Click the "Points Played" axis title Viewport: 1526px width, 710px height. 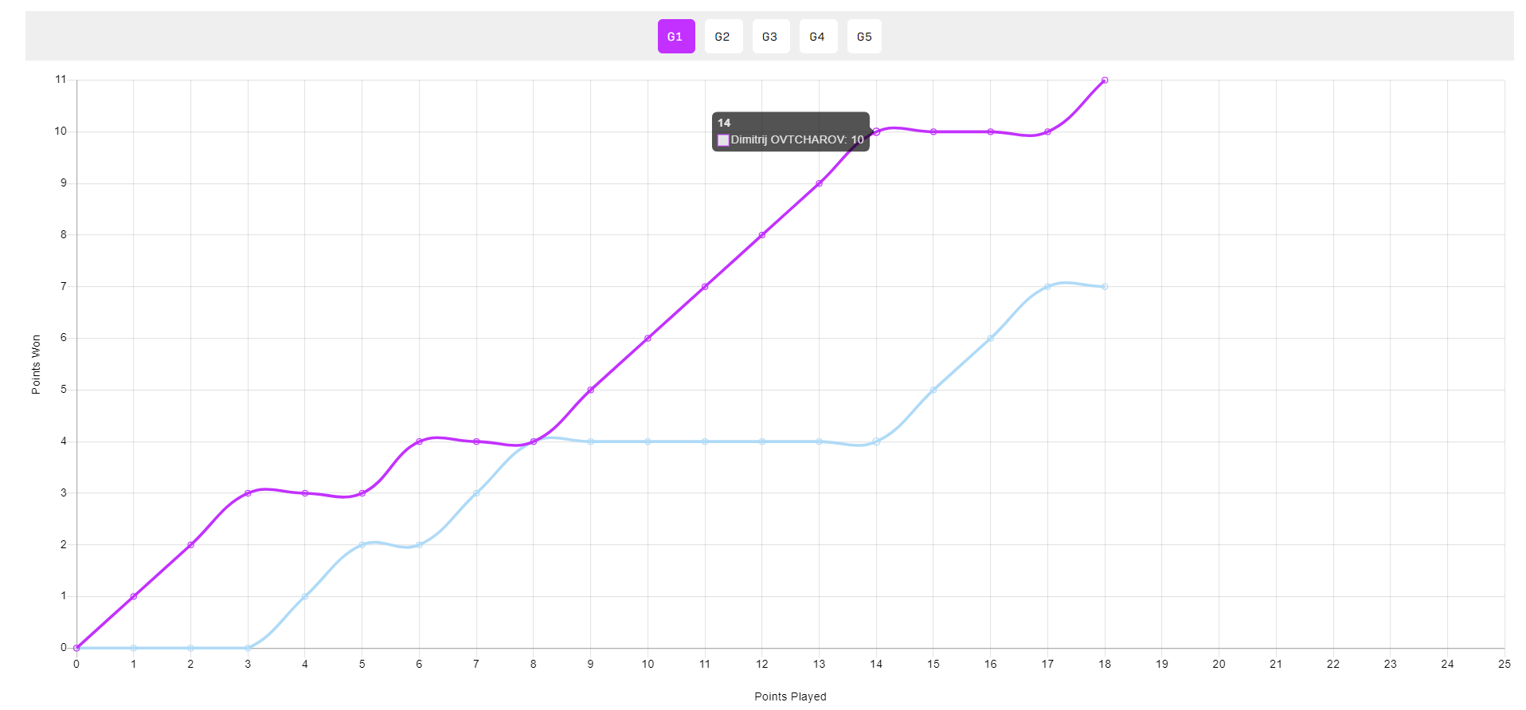[790, 696]
